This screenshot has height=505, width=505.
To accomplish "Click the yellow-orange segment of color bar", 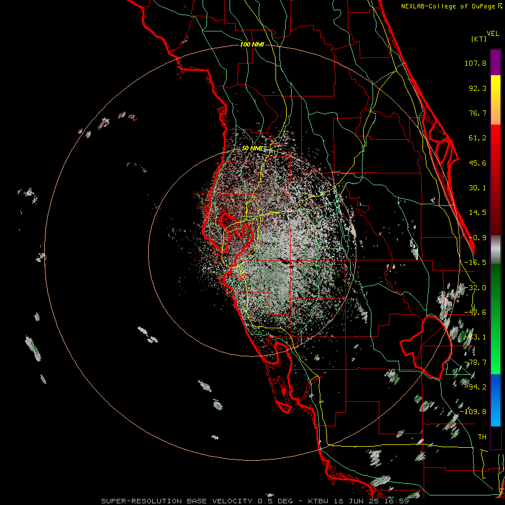I will (x=495, y=100).
